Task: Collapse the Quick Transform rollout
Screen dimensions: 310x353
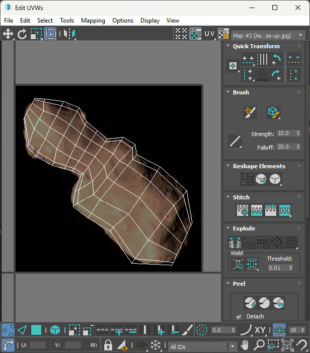Action: tap(228, 46)
